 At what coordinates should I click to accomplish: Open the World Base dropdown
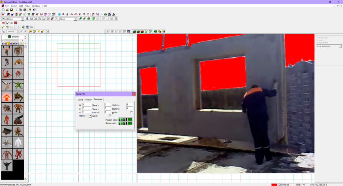click(22, 19)
